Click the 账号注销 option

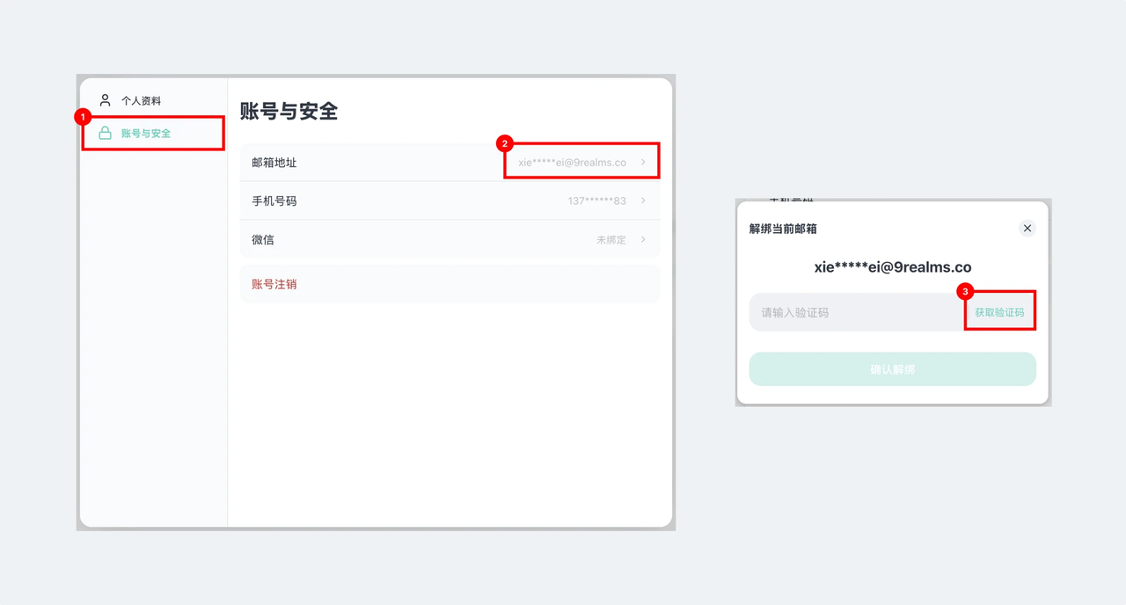coord(274,285)
